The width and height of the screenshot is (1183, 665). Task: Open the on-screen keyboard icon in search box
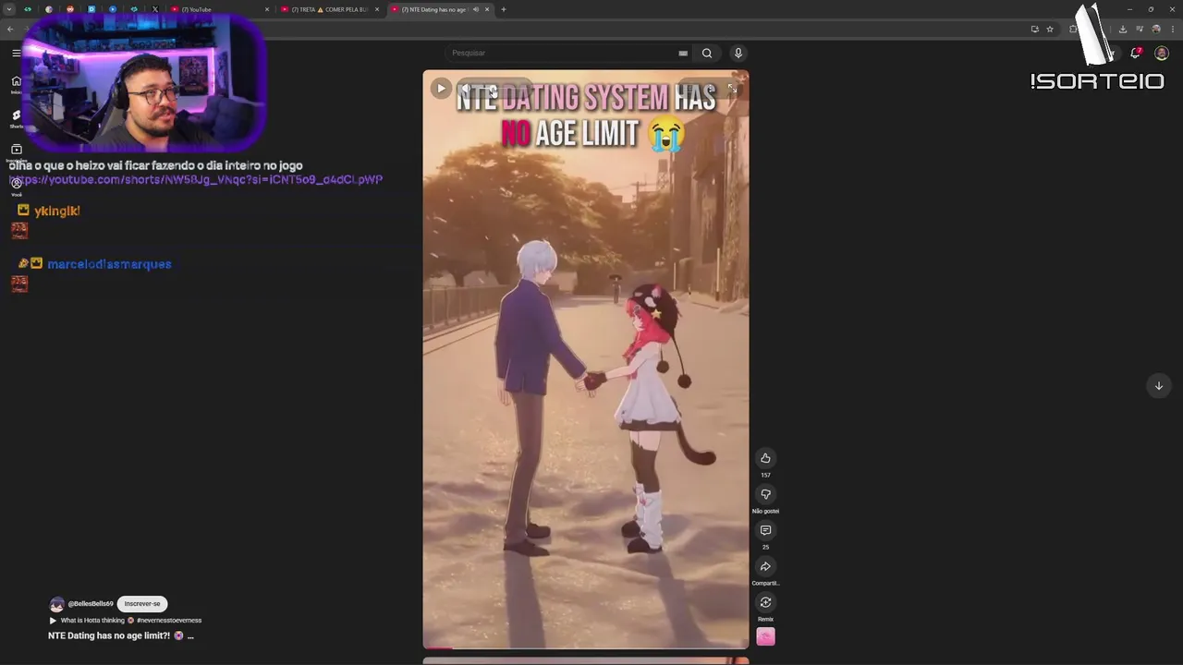click(683, 54)
